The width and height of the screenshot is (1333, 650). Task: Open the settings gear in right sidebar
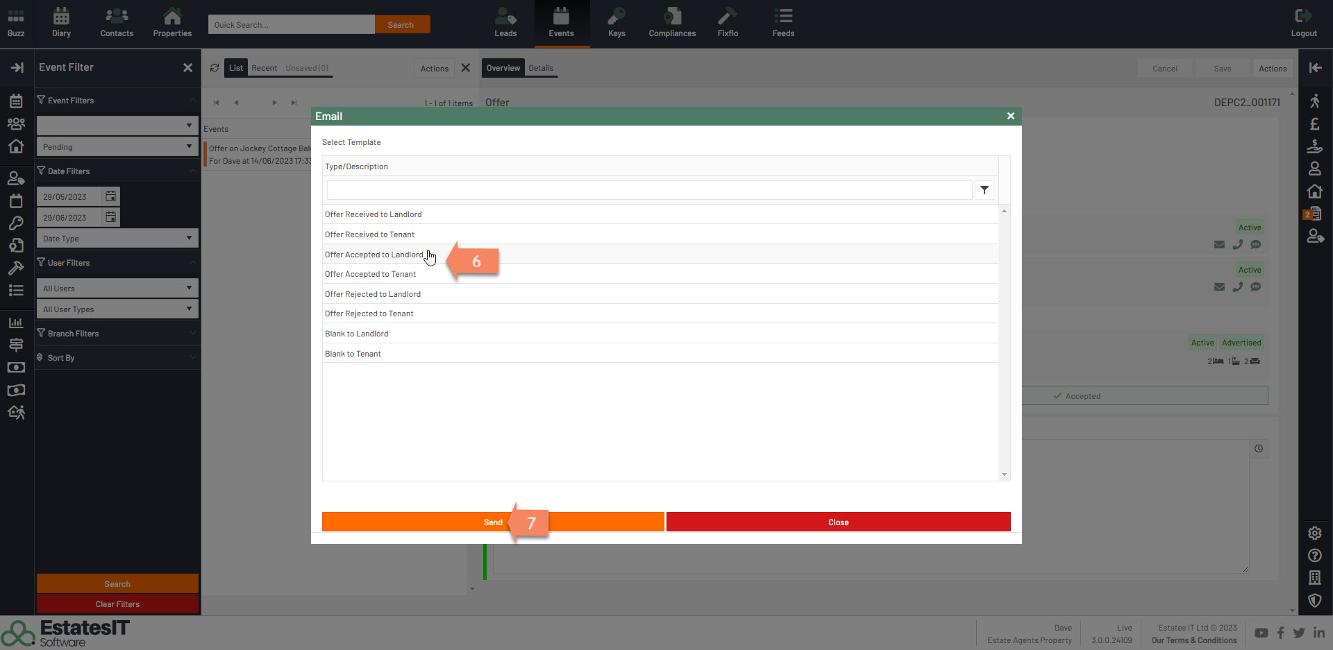pos(1314,533)
